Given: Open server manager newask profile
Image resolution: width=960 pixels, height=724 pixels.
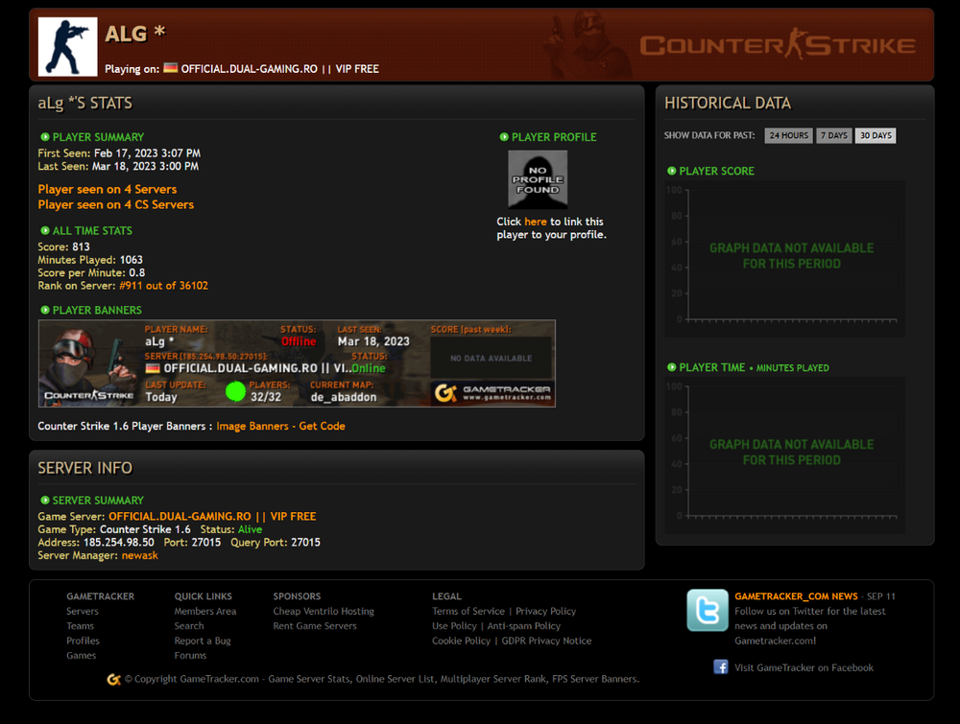Looking at the screenshot, I should (x=139, y=555).
